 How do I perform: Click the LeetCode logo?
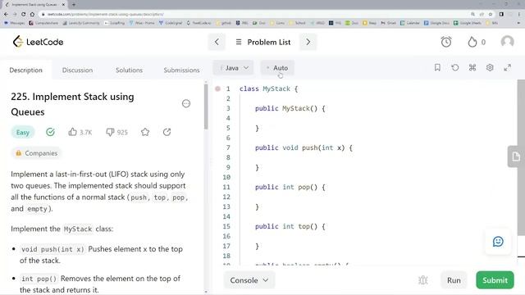38,42
